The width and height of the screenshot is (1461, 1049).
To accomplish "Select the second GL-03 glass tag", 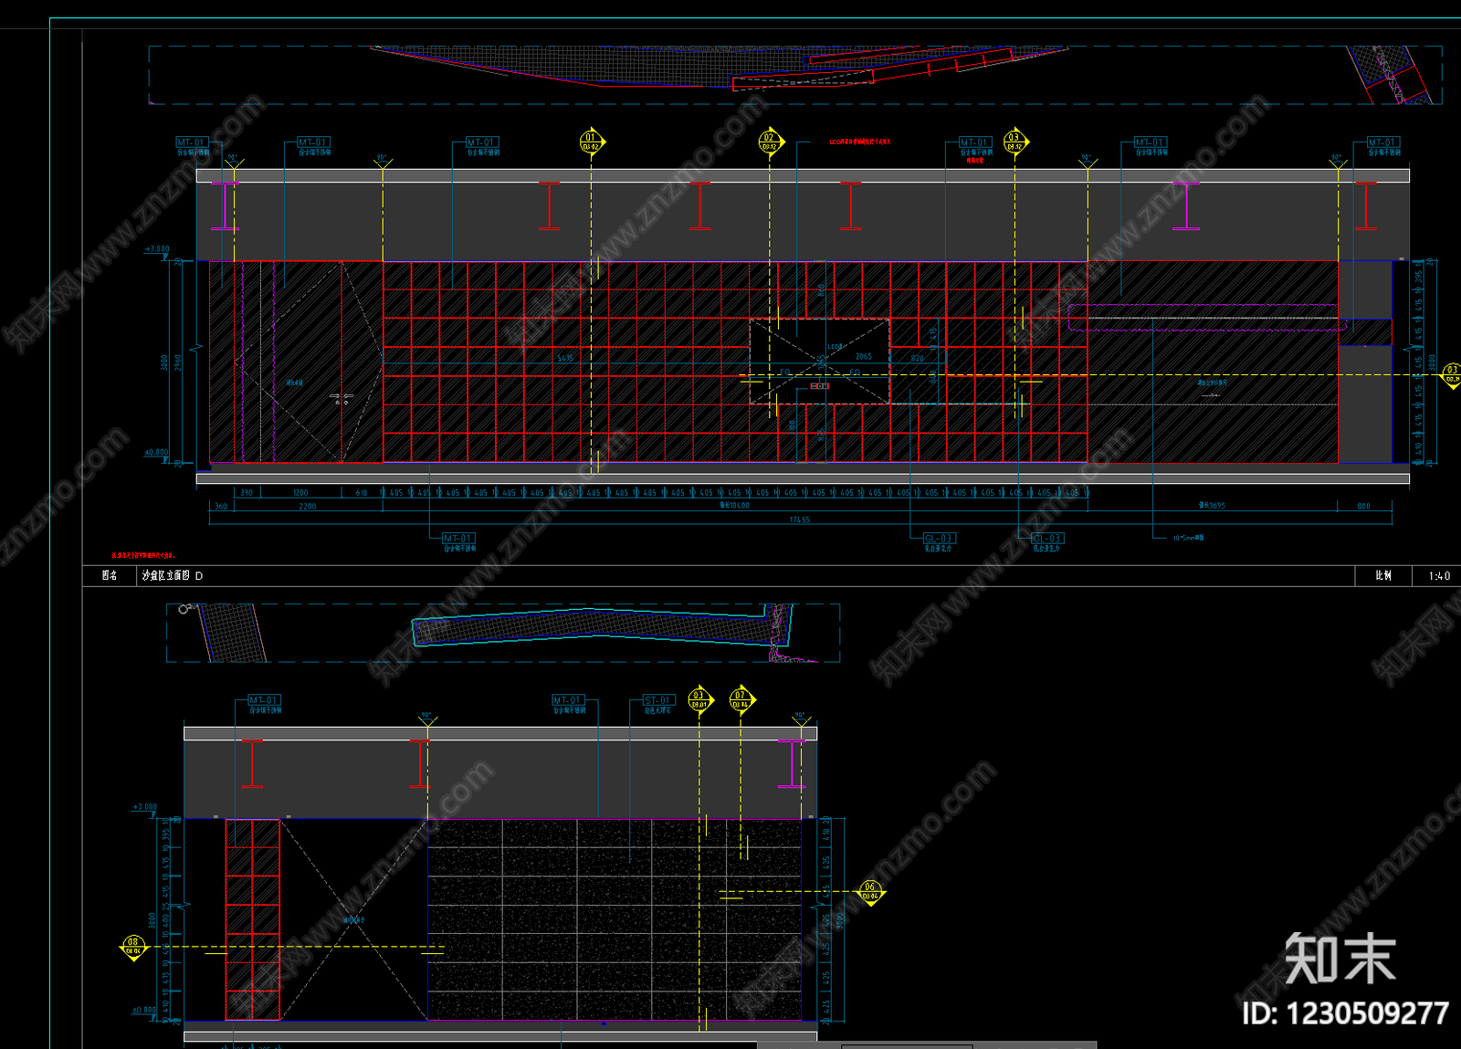I will (x=1047, y=539).
